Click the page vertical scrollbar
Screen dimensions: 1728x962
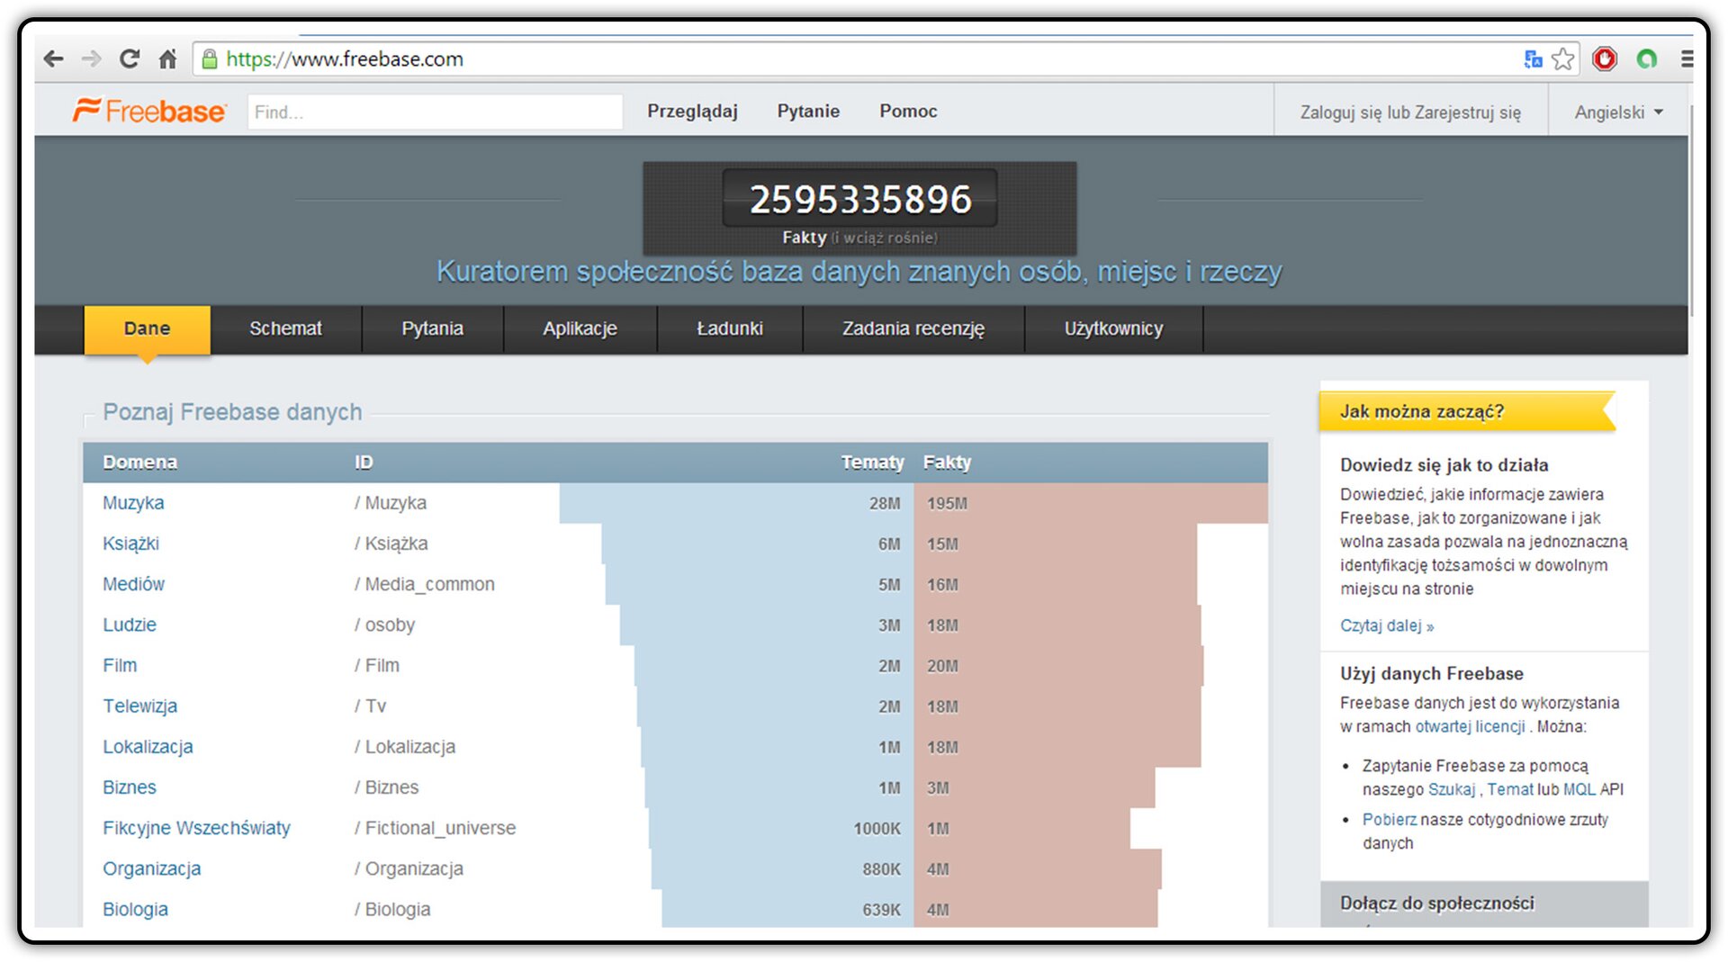(x=1691, y=211)
